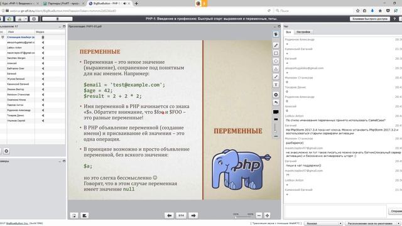Adjust the presentation zoom slider

tap(243, 216)
